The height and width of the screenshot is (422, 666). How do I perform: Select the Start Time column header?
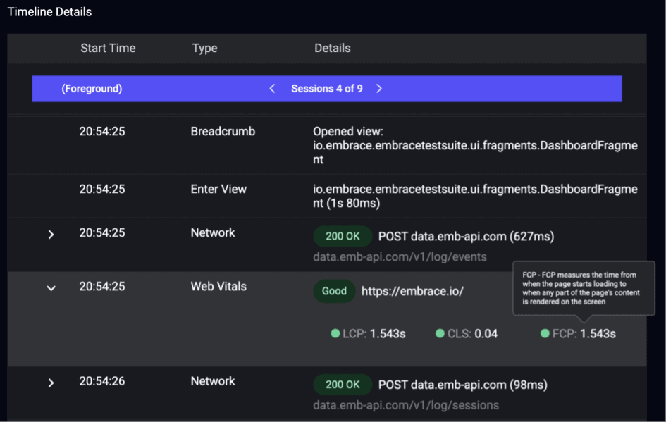tap(108, 49)
